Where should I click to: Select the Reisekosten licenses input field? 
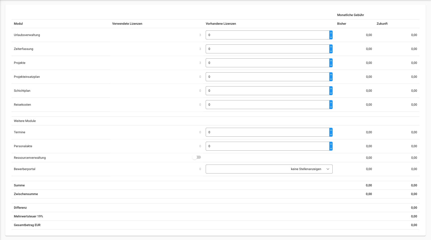[x=267, y=105]
